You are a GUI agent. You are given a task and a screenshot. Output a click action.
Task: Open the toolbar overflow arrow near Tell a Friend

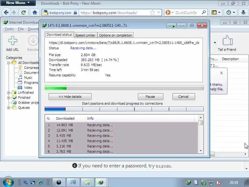point(215,43)
